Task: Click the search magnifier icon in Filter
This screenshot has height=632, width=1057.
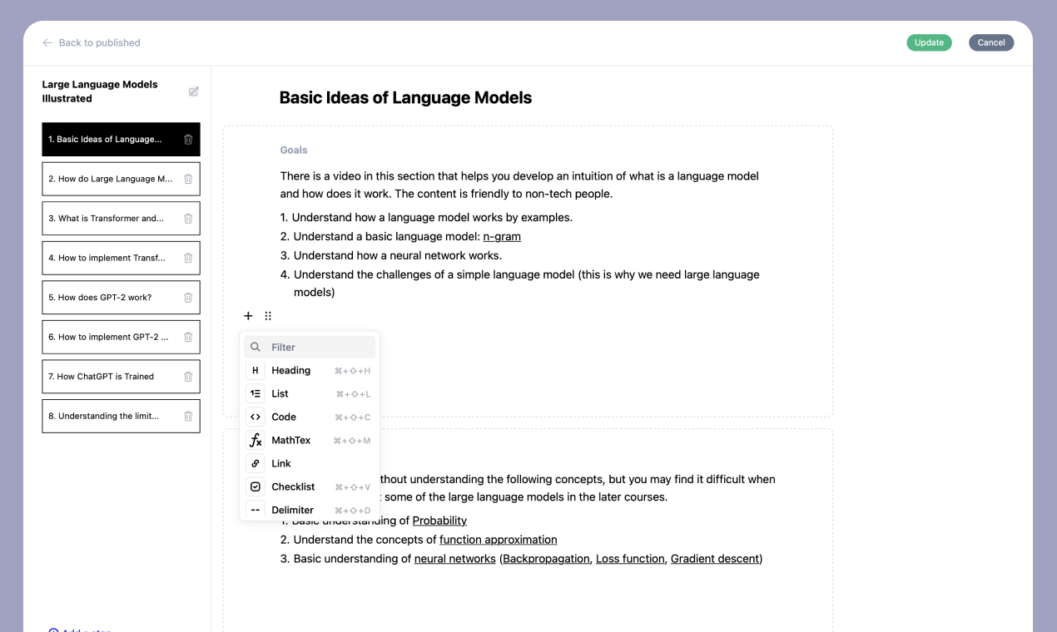Action: 256,347
